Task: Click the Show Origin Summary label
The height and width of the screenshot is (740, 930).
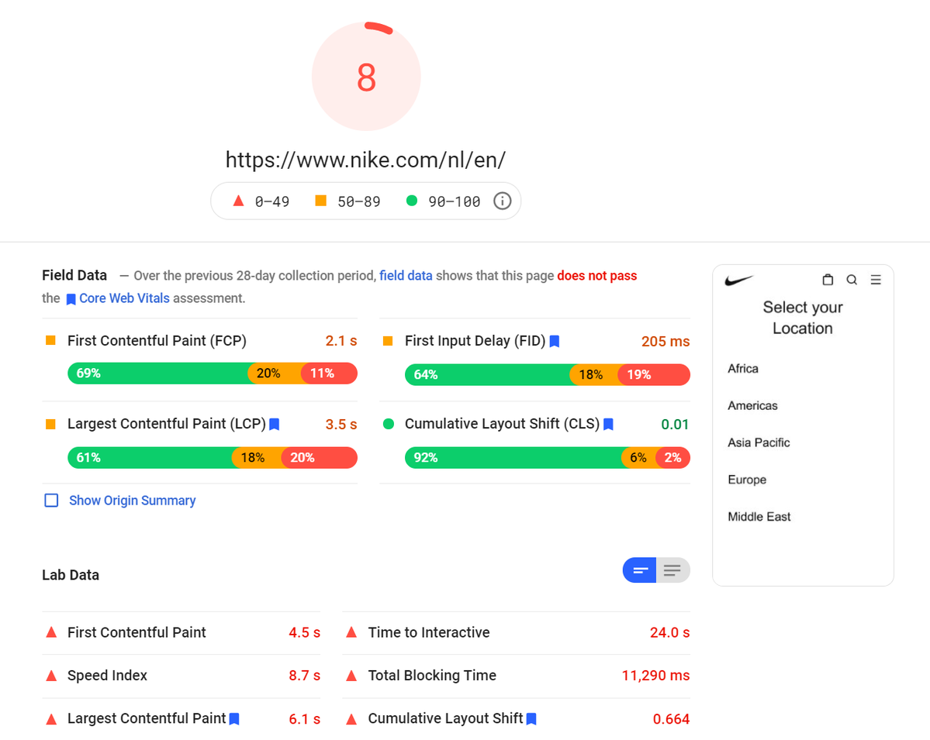Action: pyautogui.click(x=133, y=501)
